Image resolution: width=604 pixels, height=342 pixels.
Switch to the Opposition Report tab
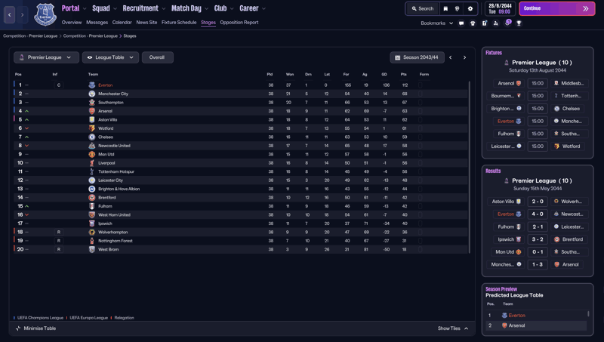pyautogui.click(x=239, y=23)
